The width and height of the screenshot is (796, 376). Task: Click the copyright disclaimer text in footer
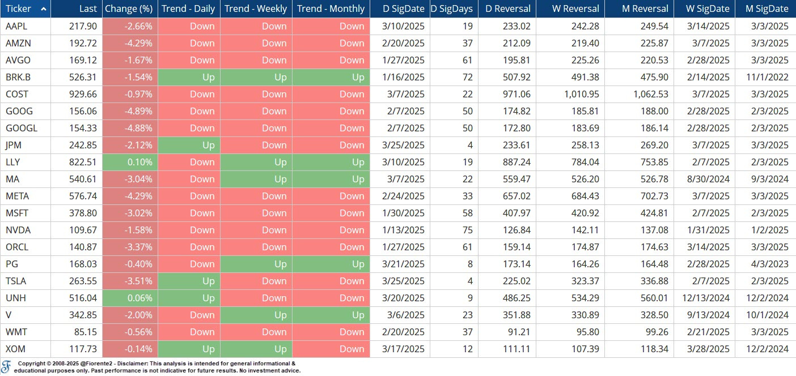coord(157,367)
